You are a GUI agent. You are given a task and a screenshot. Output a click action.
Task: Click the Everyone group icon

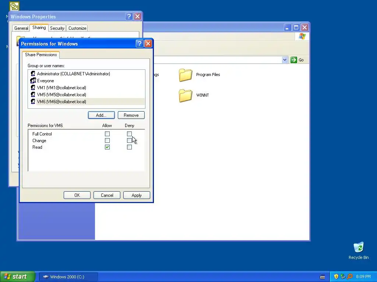[x=33, y=80]
